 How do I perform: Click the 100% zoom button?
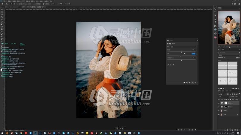[x=53, y=4]
